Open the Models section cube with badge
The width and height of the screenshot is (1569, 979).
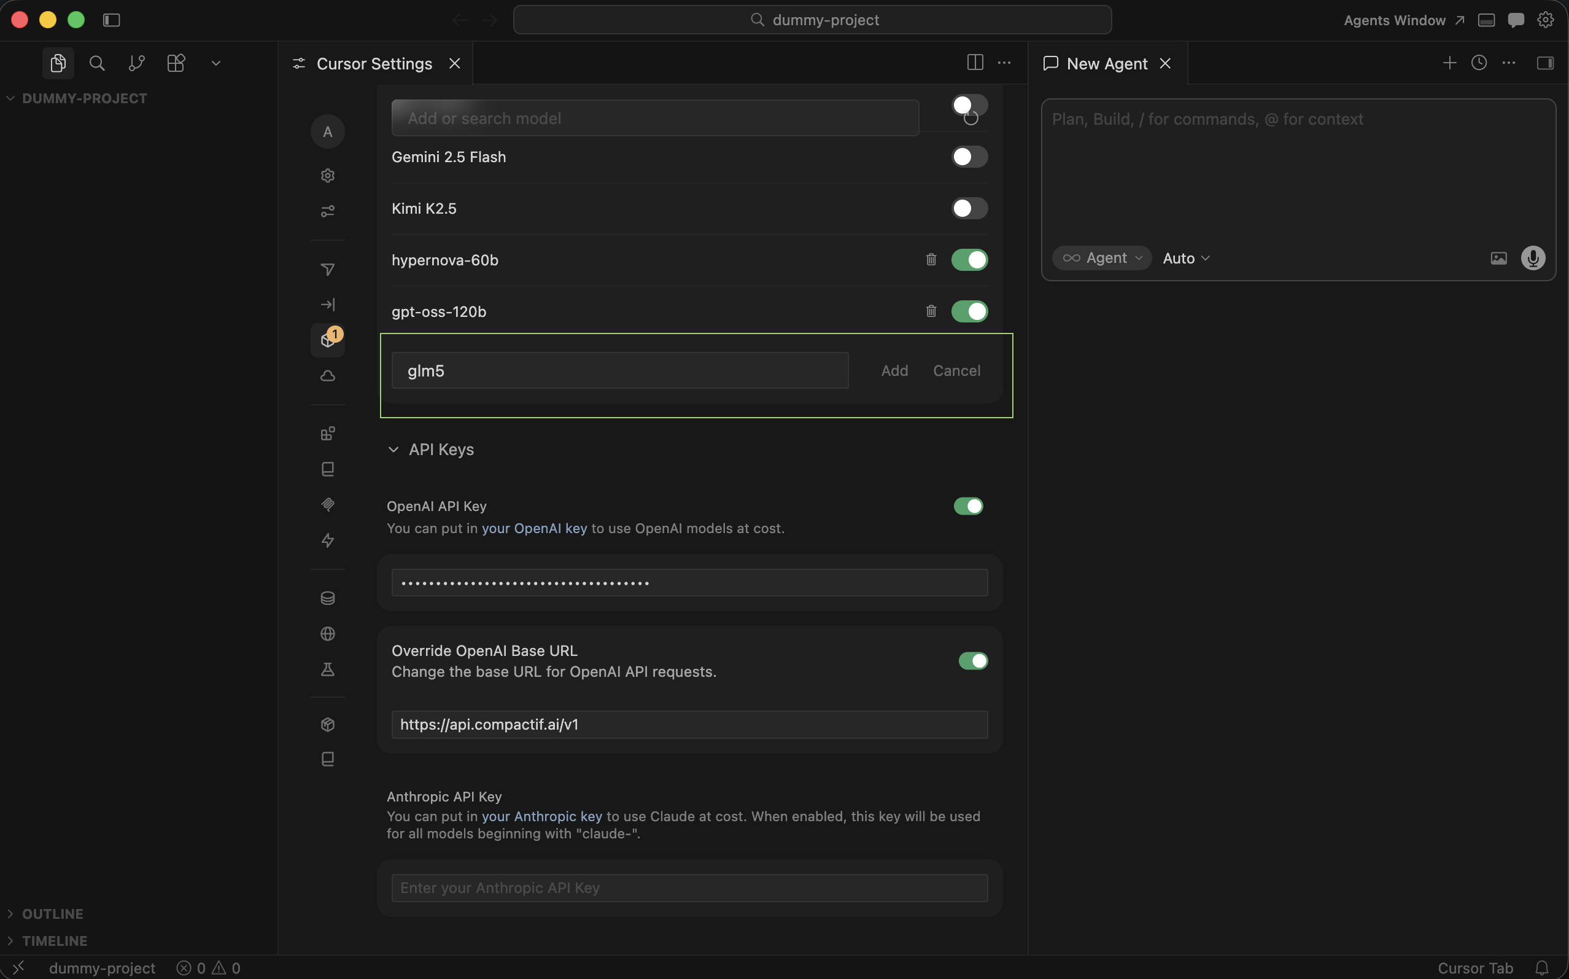tap(327, 340)
